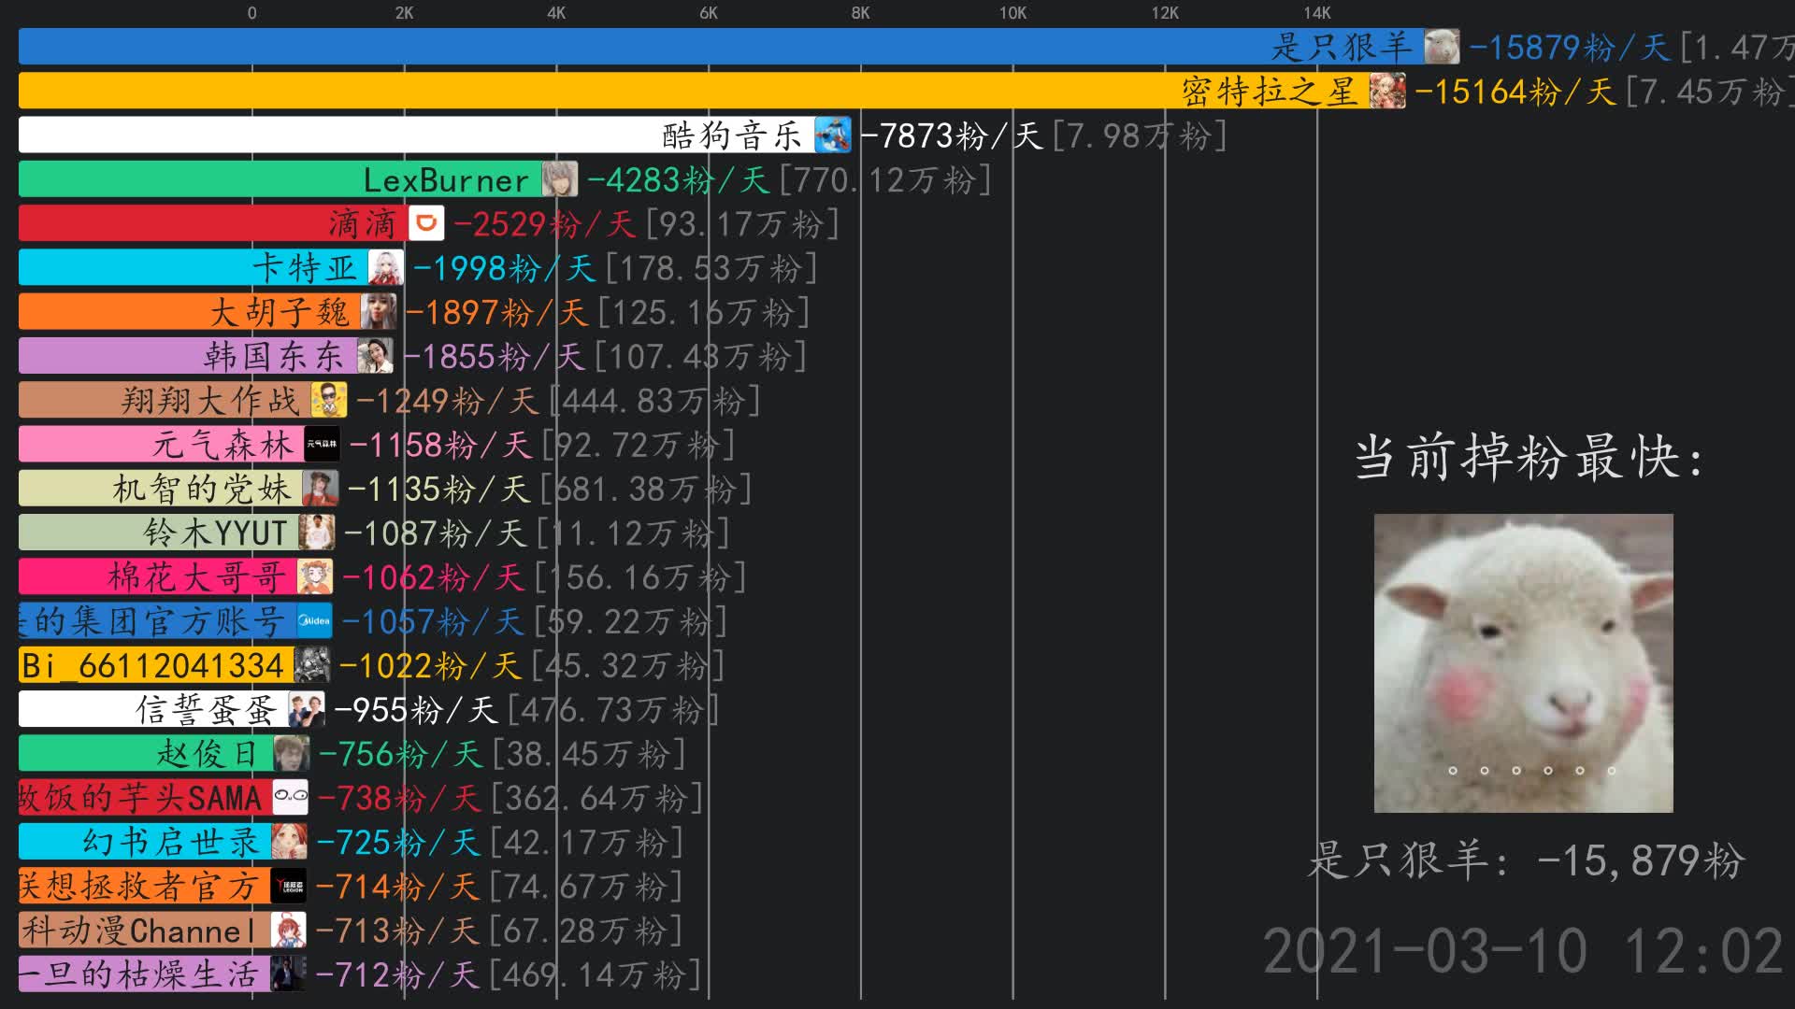The height and width of the screenshot is (1009, 1795).
Task: Click the total [476.73万粉]
Action: (613, 710)
